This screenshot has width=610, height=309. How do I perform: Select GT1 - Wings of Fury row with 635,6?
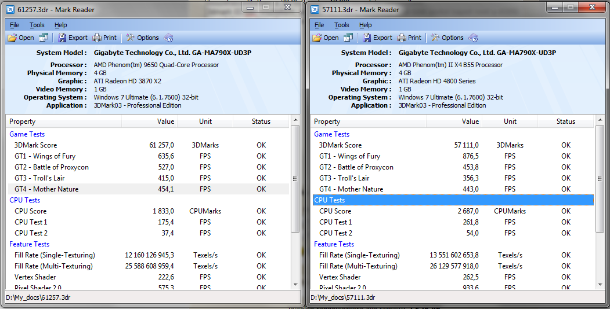tap(149, 156)
